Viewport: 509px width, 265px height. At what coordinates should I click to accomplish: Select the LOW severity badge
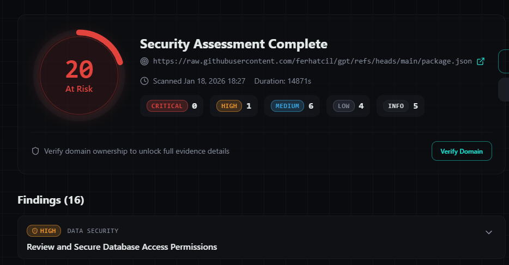(343, 106)
